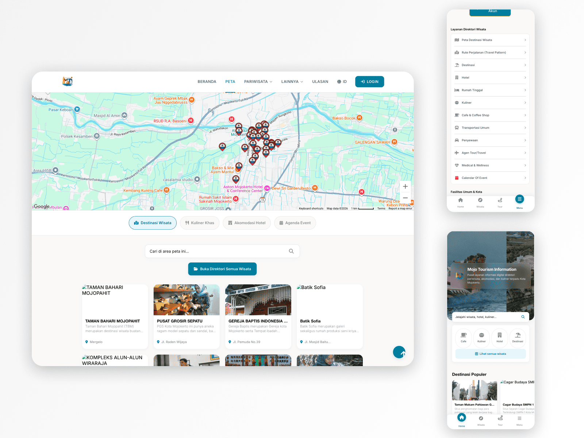Expand the PARIWISATA dropdown menu
Viewport: 584px width, 438px height.
[258, 82]
